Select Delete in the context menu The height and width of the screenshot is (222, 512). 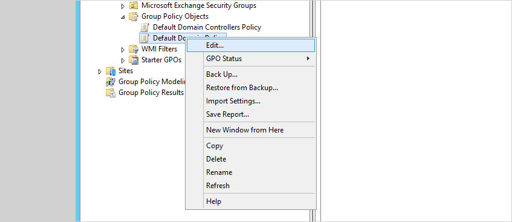click(x=250, y=159)
